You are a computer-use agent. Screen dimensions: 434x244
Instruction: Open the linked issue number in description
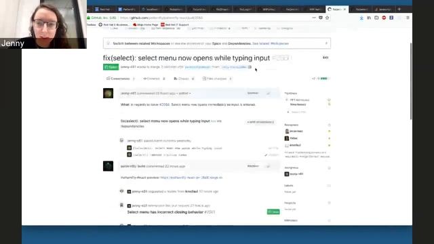(x=164, y=104)
